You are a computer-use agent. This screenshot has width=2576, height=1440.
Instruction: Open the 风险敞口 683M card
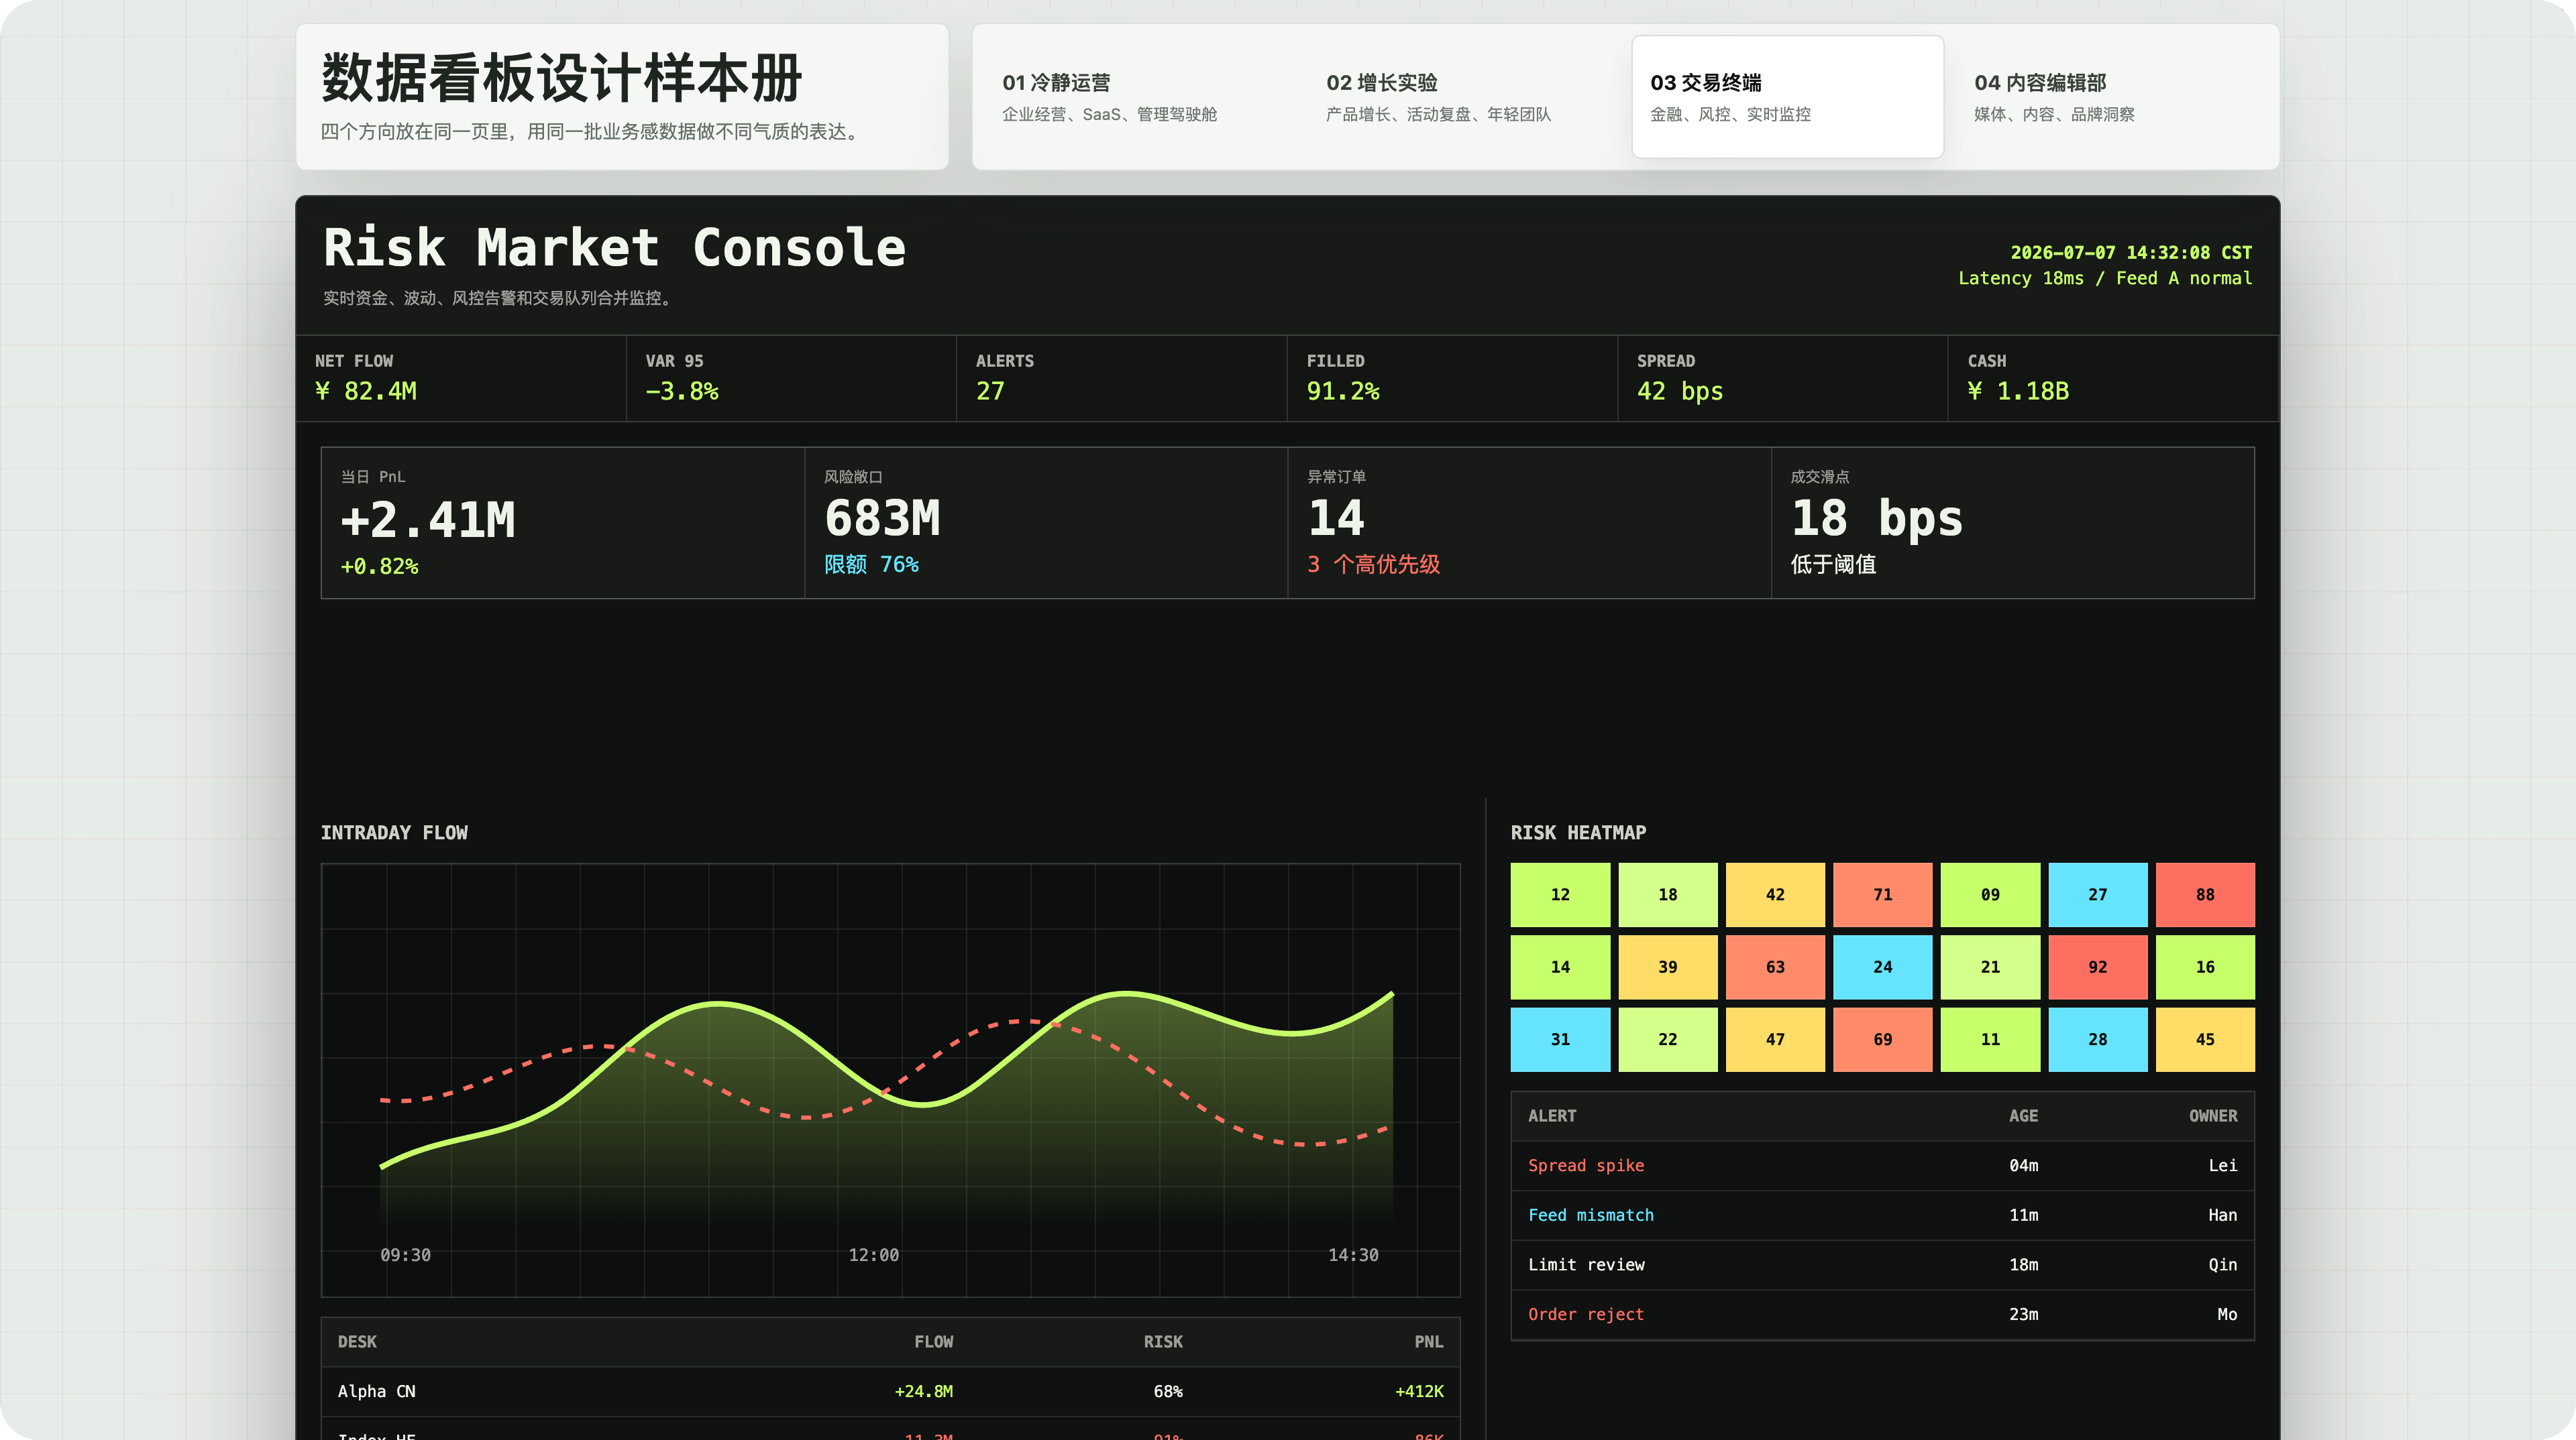point(1046,523)
